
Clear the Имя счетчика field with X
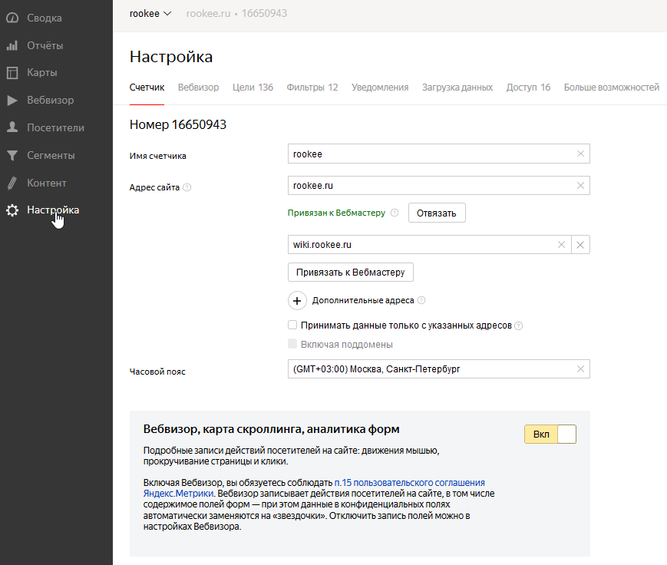point(581,154)
